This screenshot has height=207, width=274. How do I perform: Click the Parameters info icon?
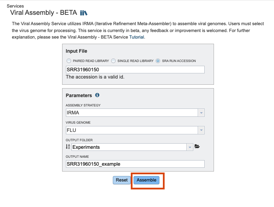coord(97,95)
